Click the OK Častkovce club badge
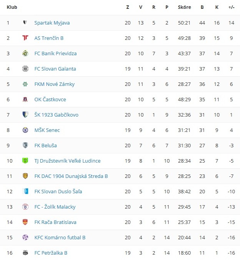Image resolution: width=240 pixels, height=260 pixels. 25,99
